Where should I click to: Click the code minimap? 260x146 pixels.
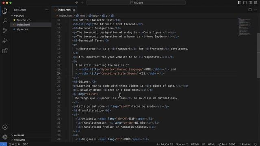(245, 27)
